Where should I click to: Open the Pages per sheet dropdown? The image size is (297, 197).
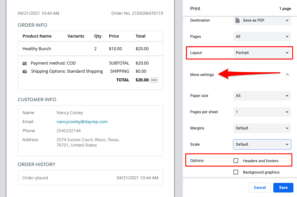click(x=262, y=112)
